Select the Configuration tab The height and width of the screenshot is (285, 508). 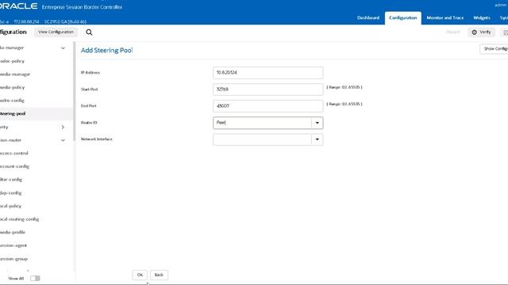[x=403, y=17]
